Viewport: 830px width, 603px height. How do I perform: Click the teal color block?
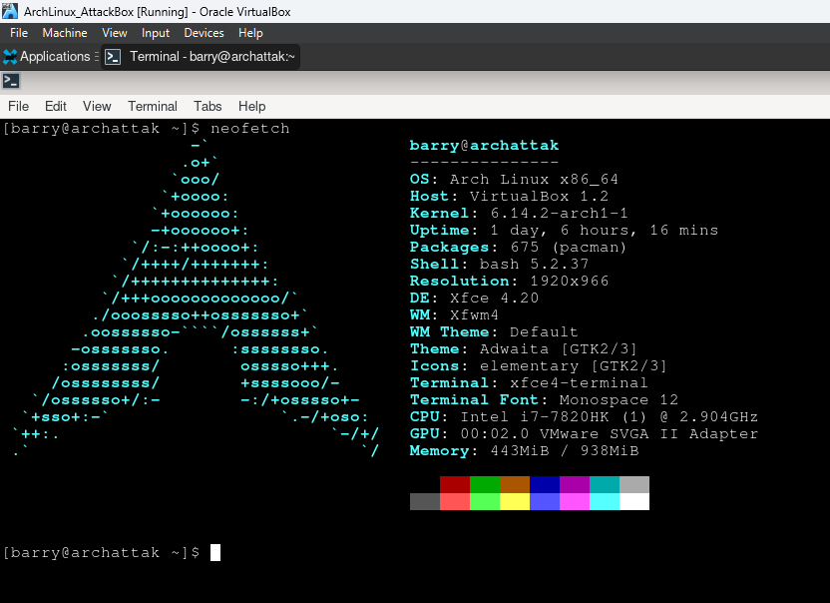[605, 485]
